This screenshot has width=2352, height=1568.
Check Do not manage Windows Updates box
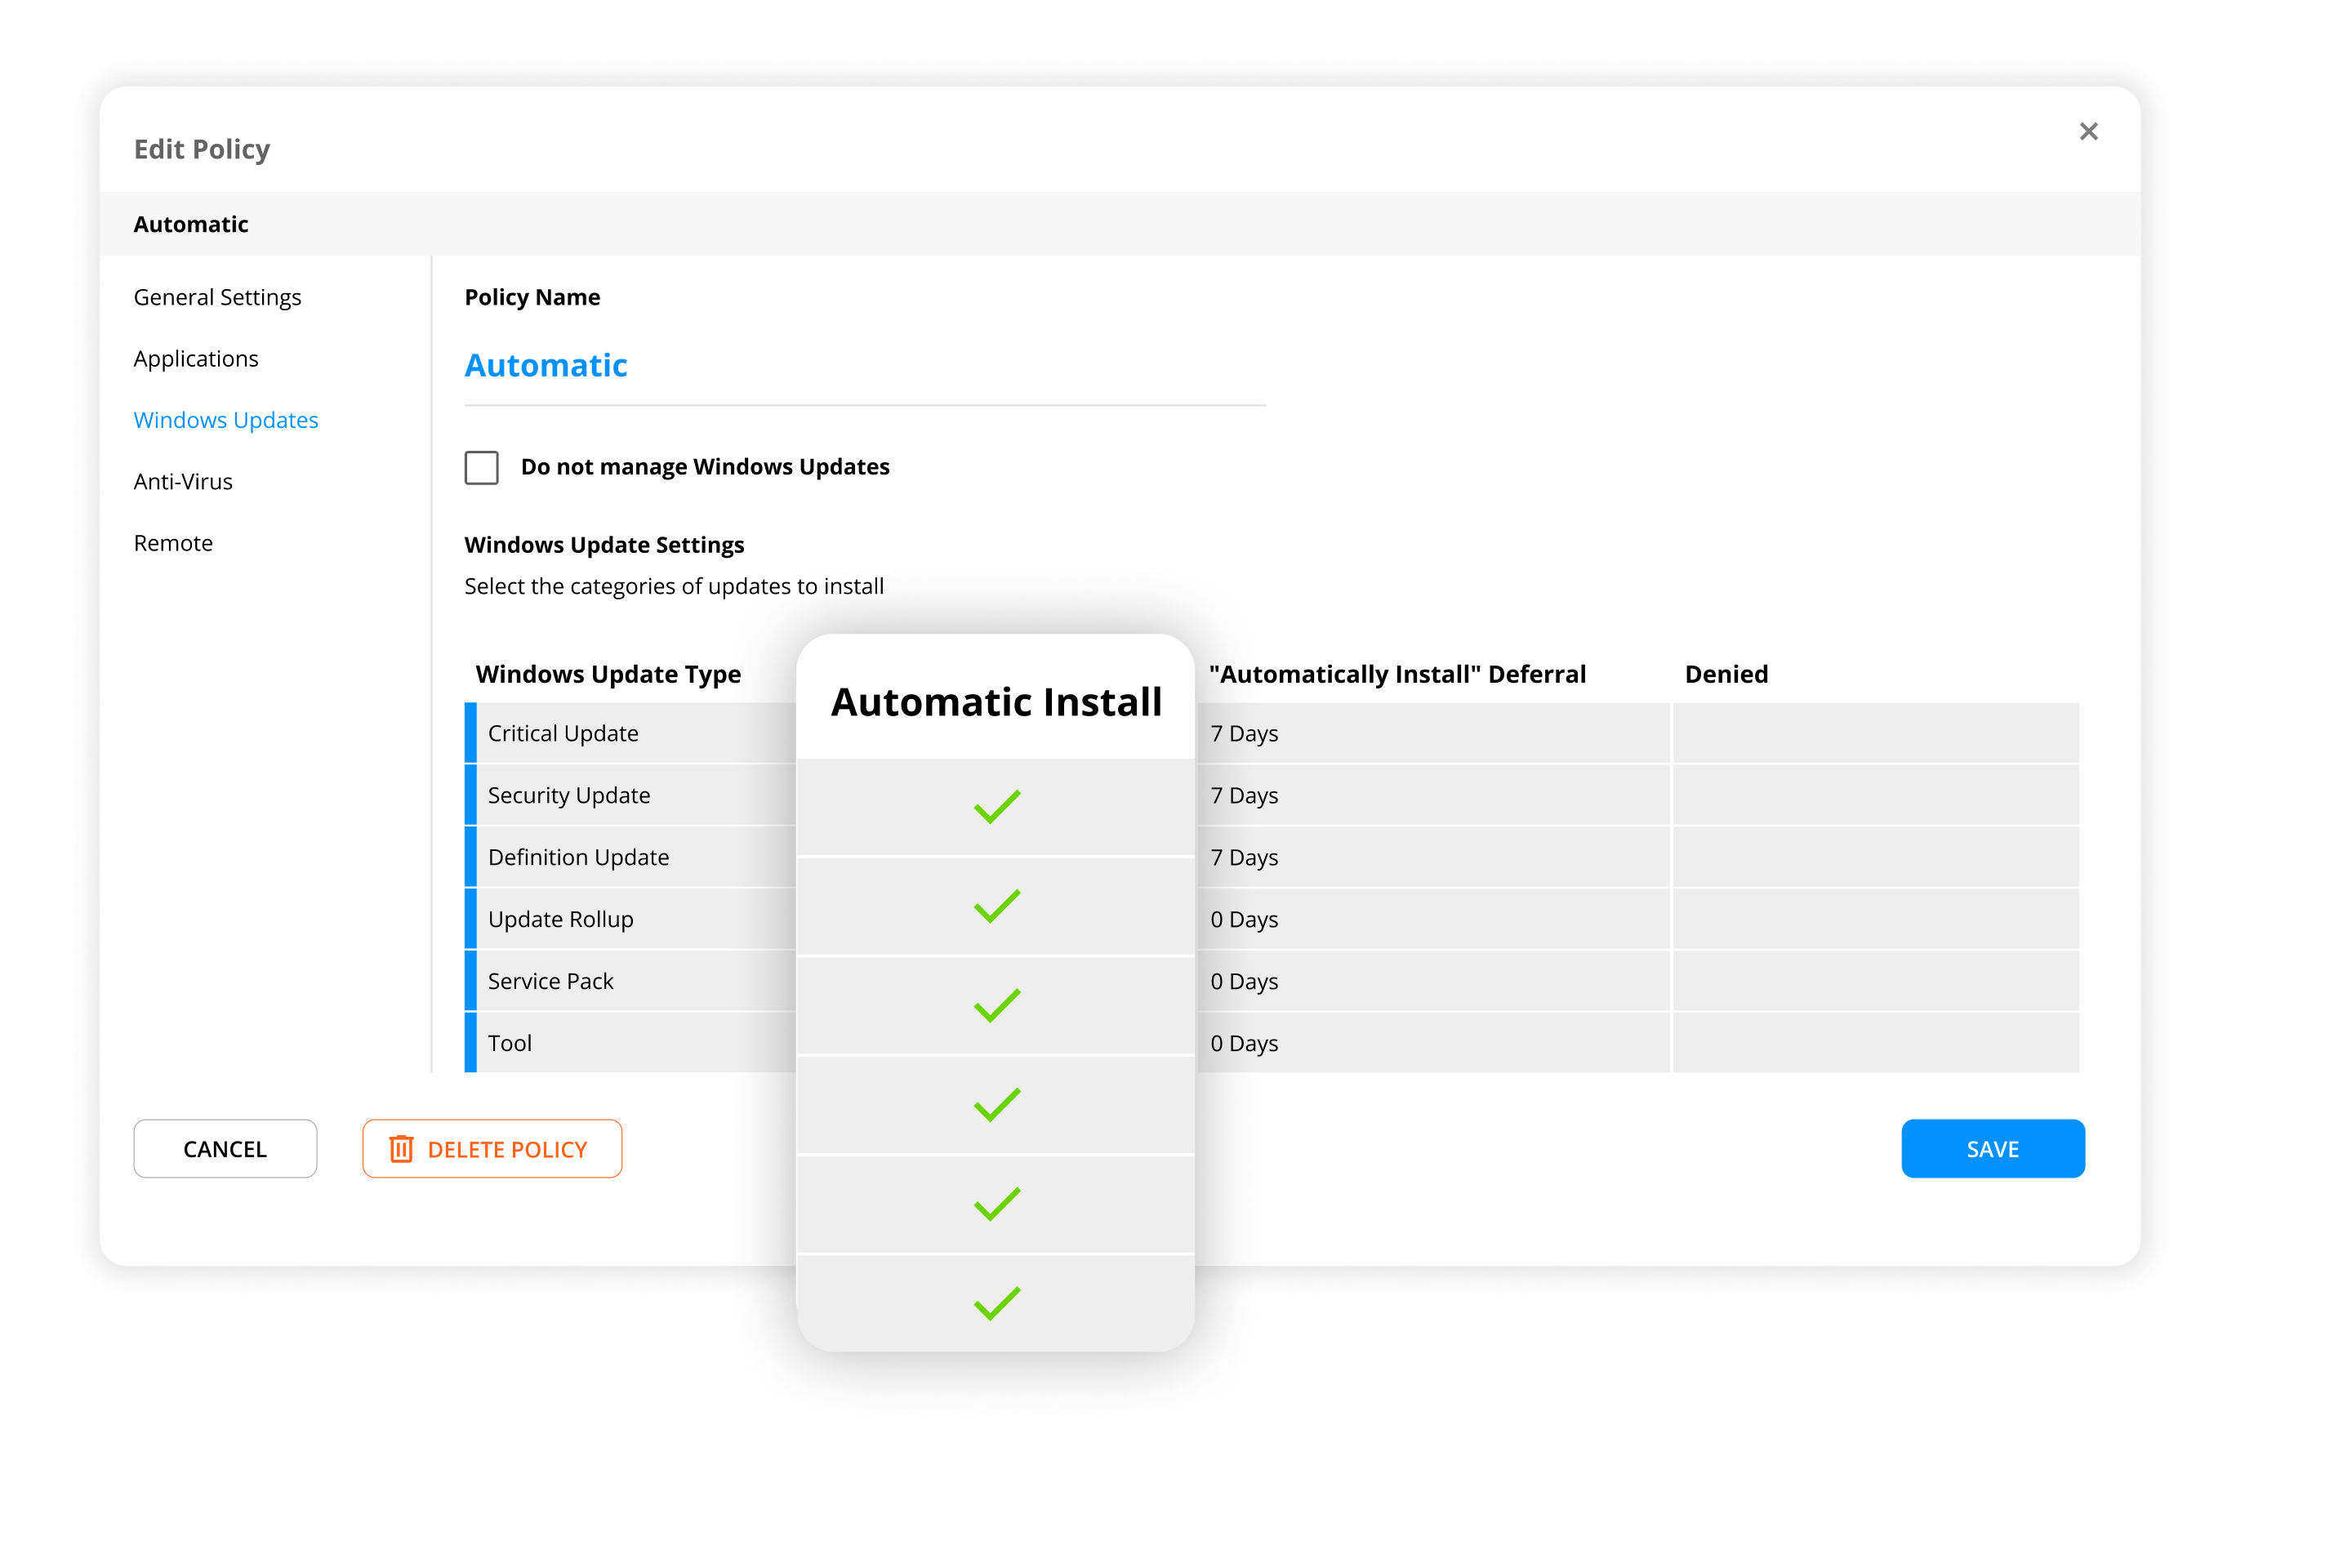coord(481,467)
